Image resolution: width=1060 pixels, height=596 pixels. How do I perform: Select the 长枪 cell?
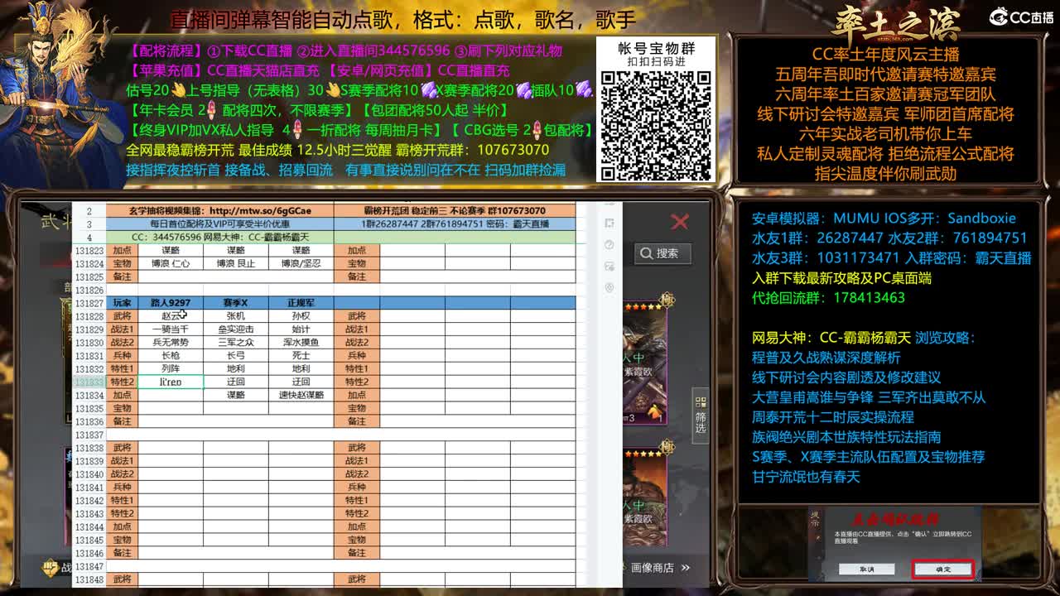(170, 356)
